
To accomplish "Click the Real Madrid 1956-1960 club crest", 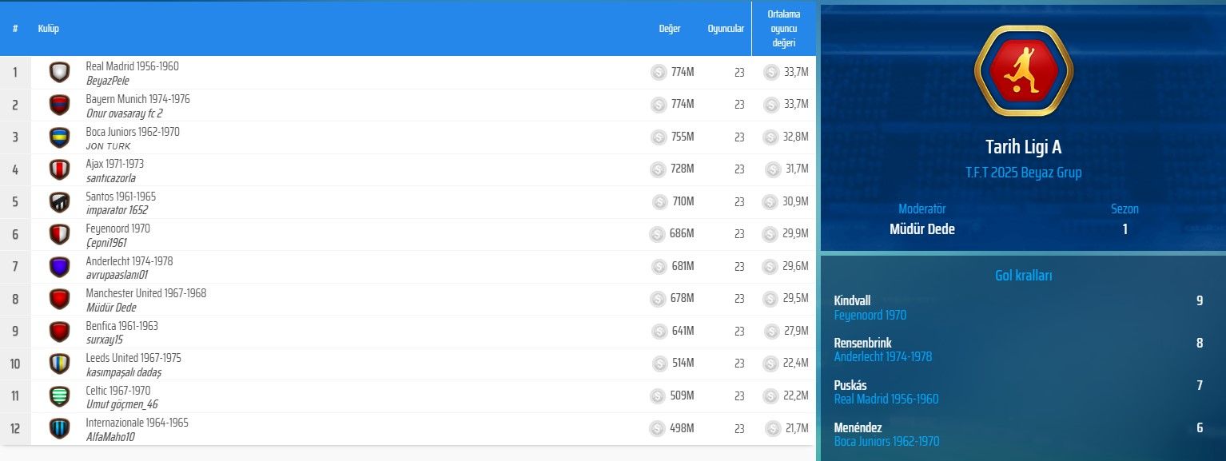I will pyautogui.click(x=59, y=73).
